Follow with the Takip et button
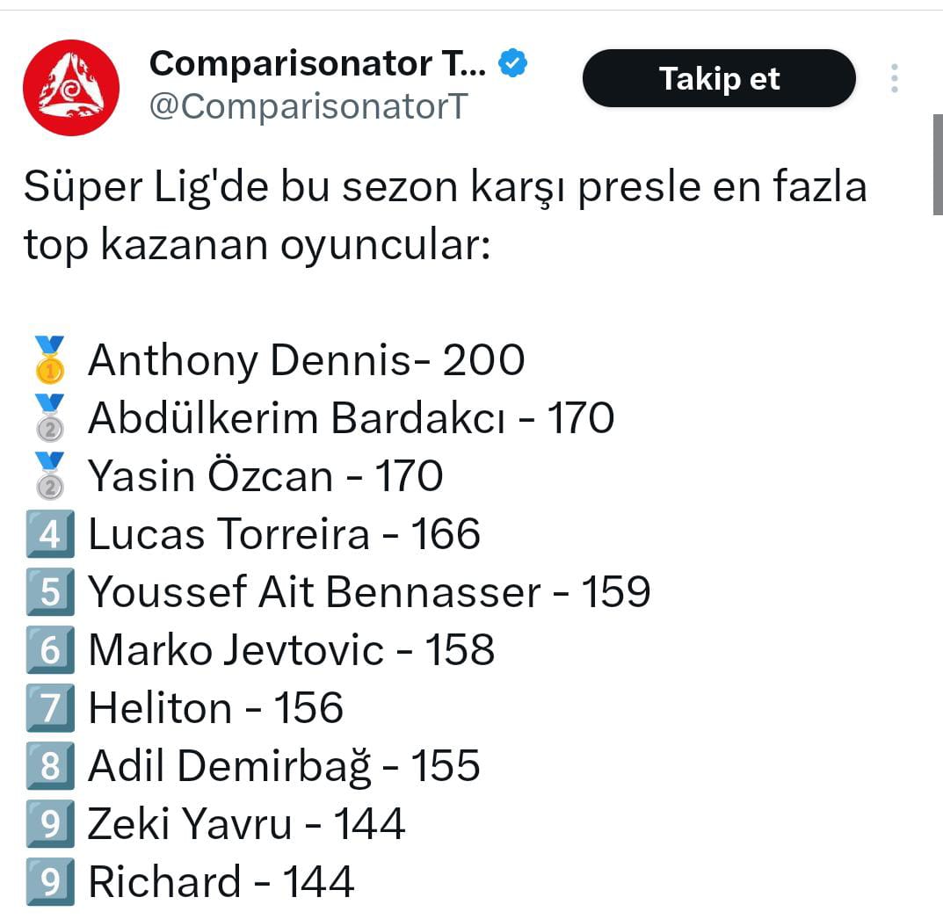Viewport: 943px width, 919px height. [x=719, y=78]
